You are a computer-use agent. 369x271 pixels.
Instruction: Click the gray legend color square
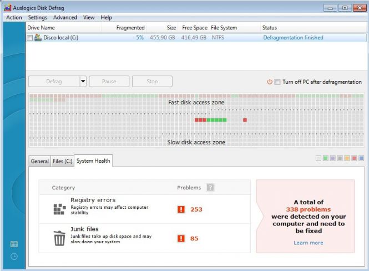[x=340, y=158]
